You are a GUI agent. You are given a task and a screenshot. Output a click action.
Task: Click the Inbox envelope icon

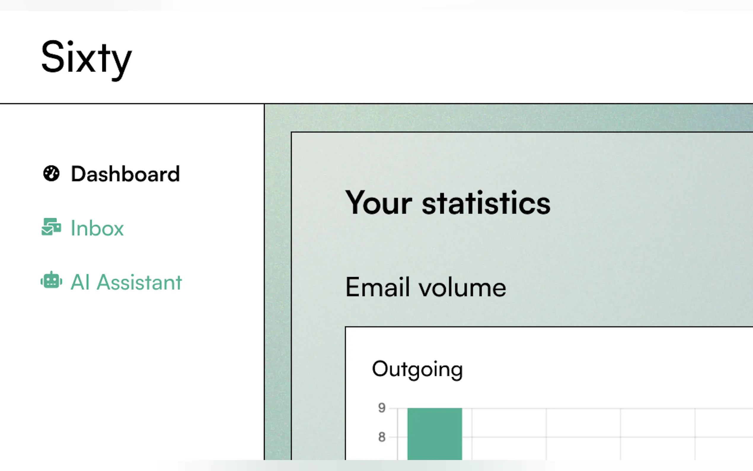point(51,227)
